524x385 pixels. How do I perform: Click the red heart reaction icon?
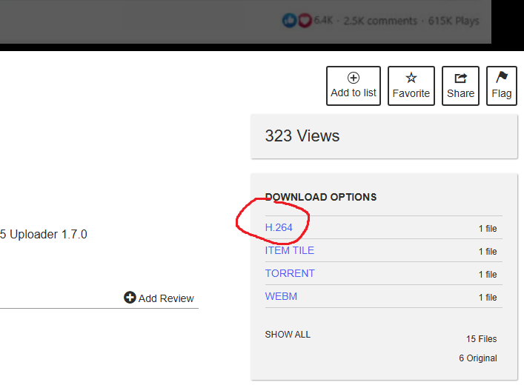point(305,21)
